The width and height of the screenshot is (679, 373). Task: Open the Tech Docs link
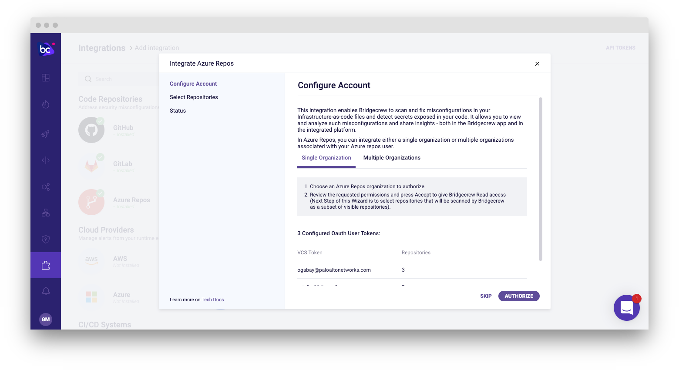click(x=212, y=300)
